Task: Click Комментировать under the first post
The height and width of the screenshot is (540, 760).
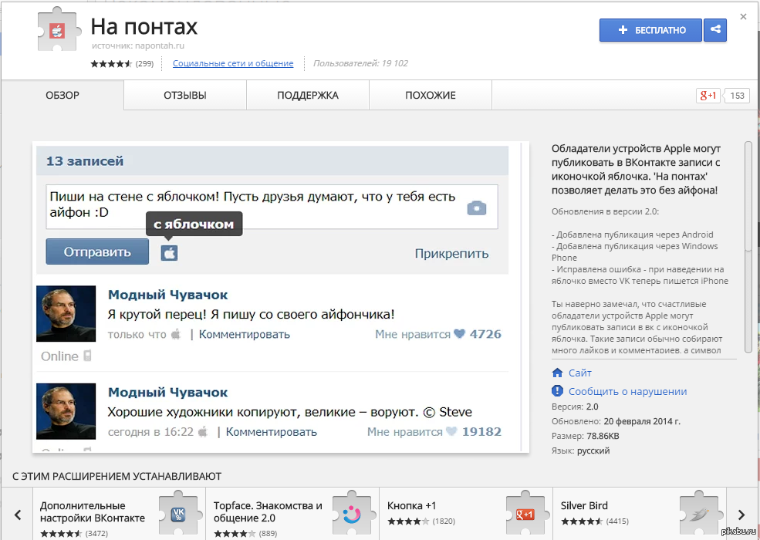Action: 245,335
